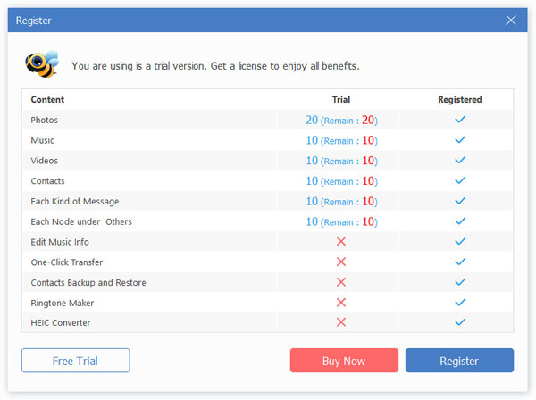The image size is (536, 400).
Task: Select the Each Node under Others label
Action: pyautogui.click(x=81, y=221)
